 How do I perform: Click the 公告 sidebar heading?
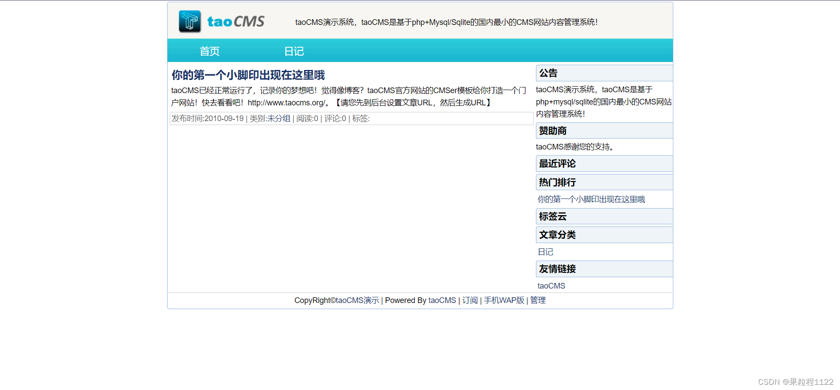pyautogui.click(x=604, y=73)
